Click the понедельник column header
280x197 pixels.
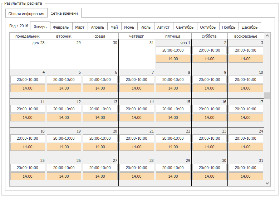28,36
